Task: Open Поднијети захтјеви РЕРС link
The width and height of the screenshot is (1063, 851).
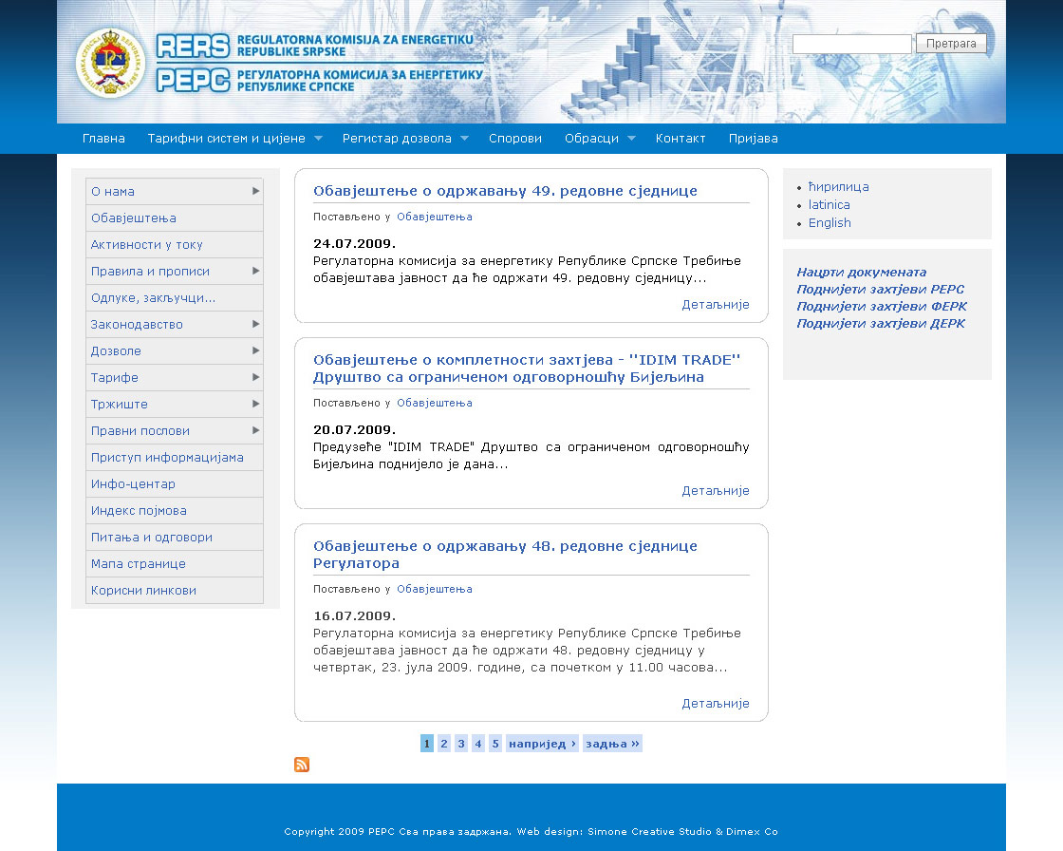Action: click(x=881, y=289)
